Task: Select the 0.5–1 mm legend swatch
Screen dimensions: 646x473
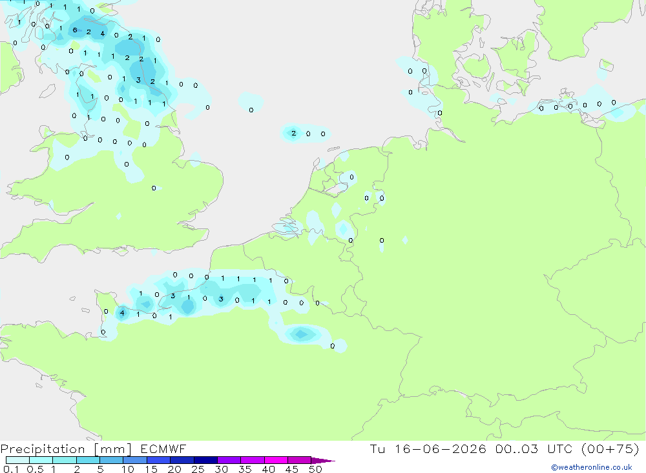Action: [41, 460]
